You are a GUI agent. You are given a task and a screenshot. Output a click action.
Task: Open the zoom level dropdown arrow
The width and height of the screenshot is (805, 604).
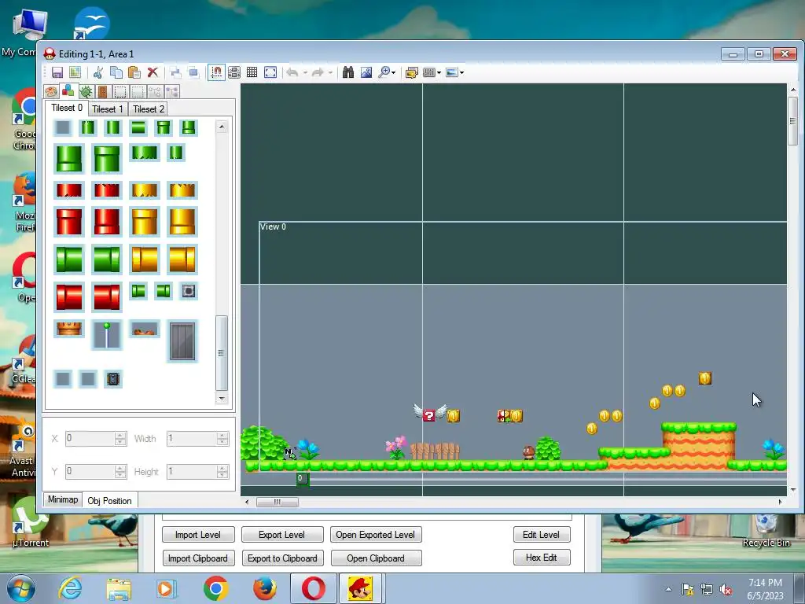[x=394, y=72]
